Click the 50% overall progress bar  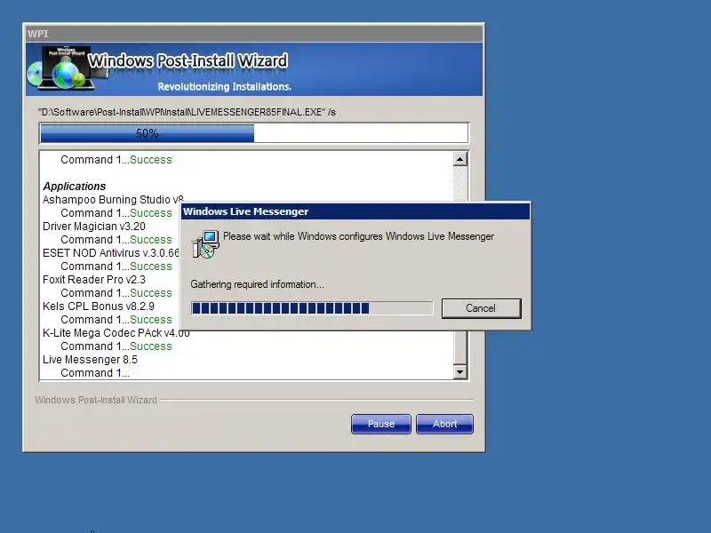[x=254, y=133]
